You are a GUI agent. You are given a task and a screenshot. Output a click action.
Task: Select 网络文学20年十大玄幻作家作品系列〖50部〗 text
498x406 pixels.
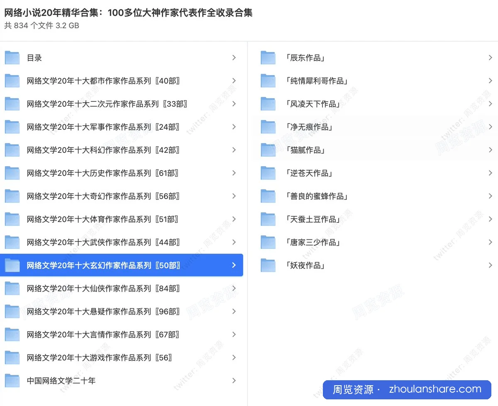[104, 265]
